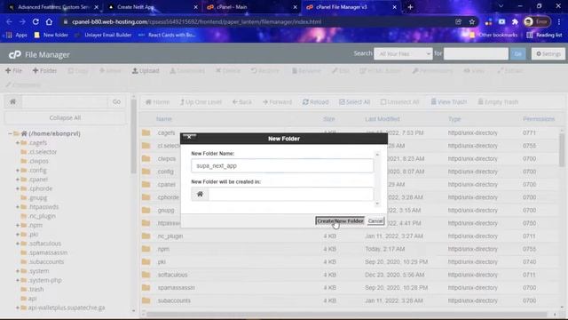This screenshot has height=320, width=568.
Task: Click cPanel logo in File Manager header
Action: pyautogui.click(x=15, y=54)
